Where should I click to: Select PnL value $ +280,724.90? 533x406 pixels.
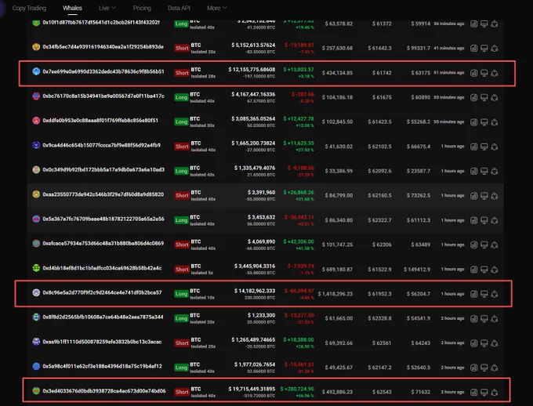coord(297,389)
